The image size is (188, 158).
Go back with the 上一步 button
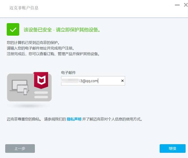(20, 148)
